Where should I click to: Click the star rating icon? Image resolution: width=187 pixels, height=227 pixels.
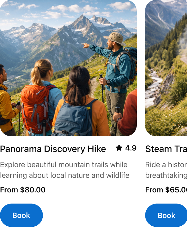click(119, 148)
